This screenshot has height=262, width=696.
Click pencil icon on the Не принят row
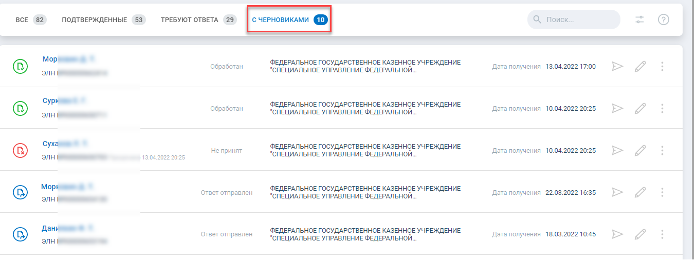[x=640, y=150]
